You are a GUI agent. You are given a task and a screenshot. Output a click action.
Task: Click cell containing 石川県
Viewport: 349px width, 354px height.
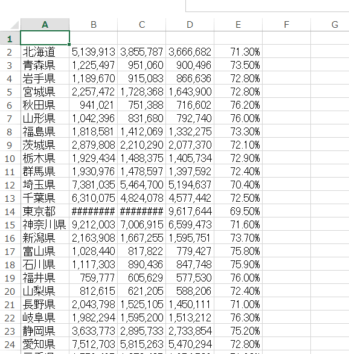point(45,265)
